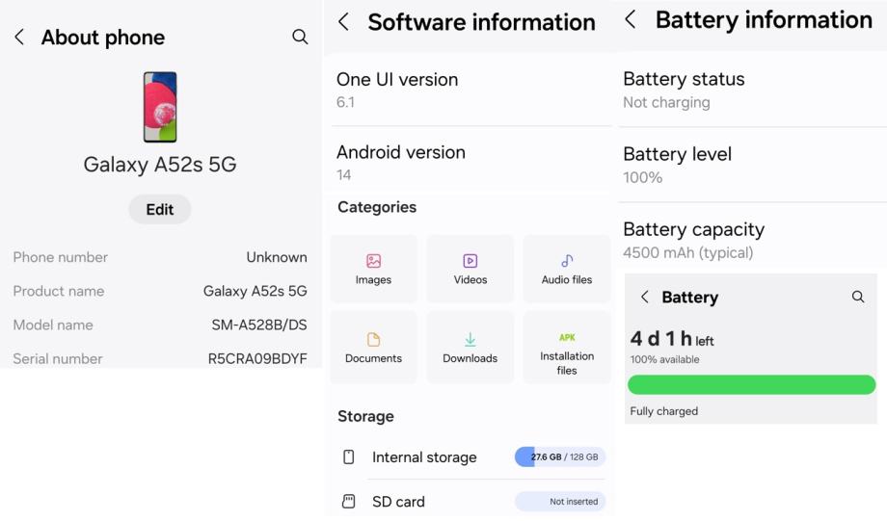
Task: Select the Serial number row
Action: (160, 358)
